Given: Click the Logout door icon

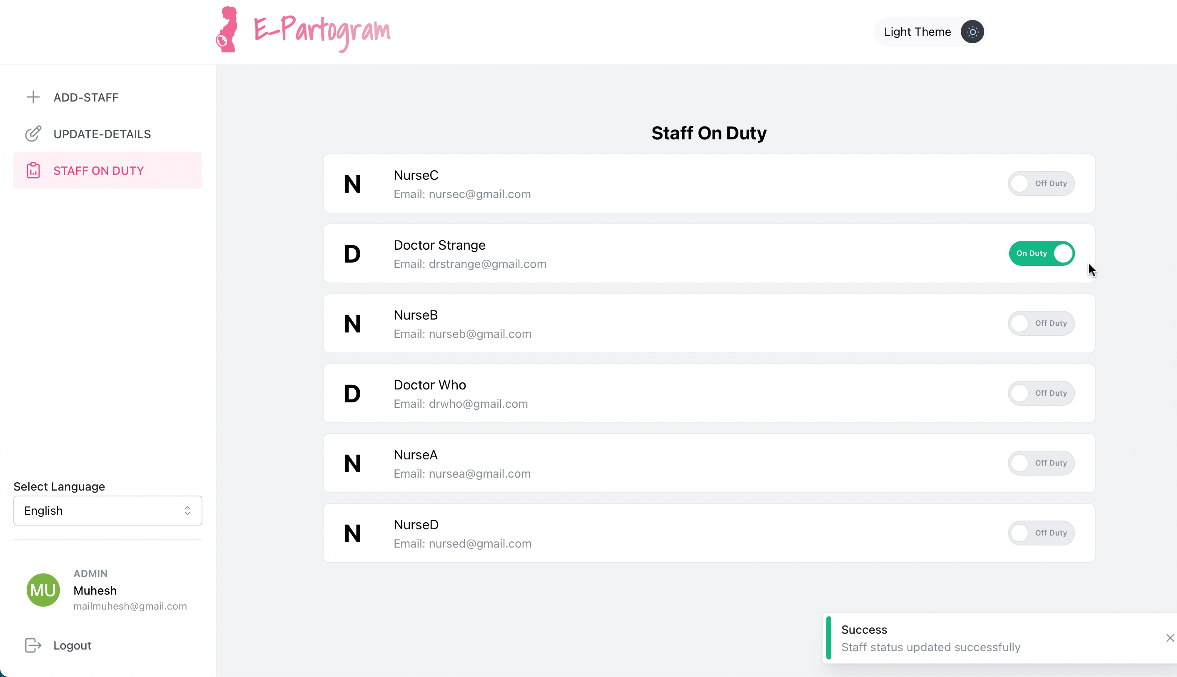Looking at the screenshot, I should coord(33,645).
